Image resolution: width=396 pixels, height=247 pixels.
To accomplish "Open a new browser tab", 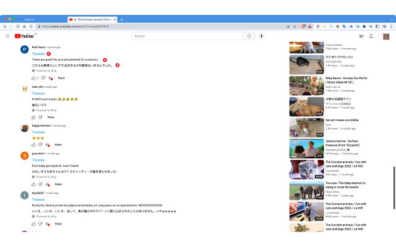I will point(121,19).
